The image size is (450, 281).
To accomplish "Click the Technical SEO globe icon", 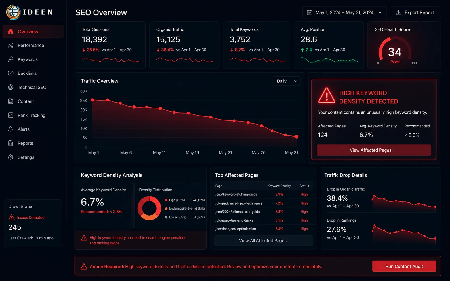I will pos(10,87).
